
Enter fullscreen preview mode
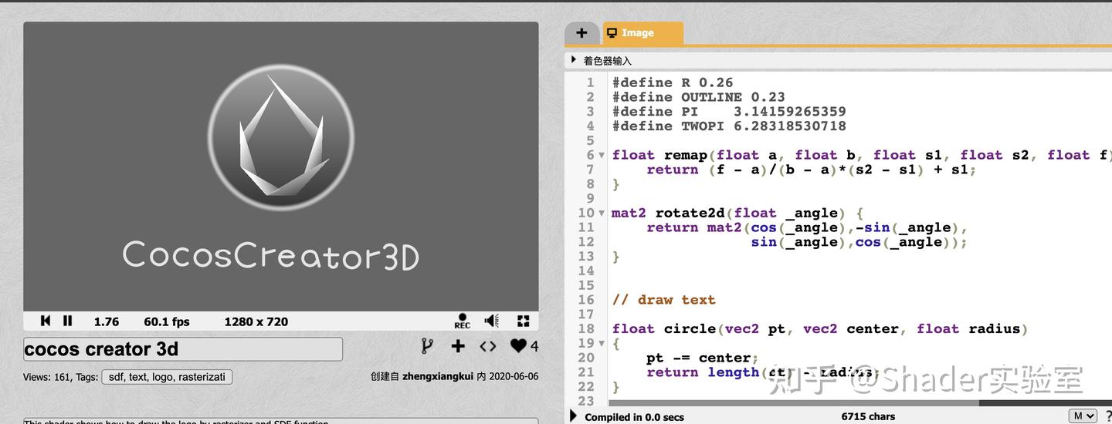pos(524,321)
